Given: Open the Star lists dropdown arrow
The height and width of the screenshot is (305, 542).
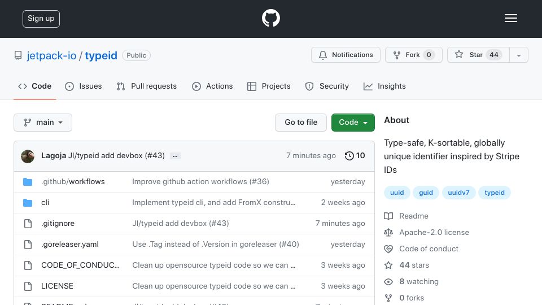Looking at the screenshot, I should 518,55.
